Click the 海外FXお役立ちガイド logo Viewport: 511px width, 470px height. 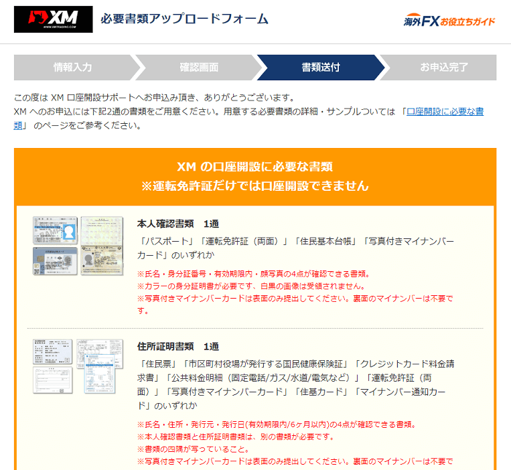click(449, 20)
